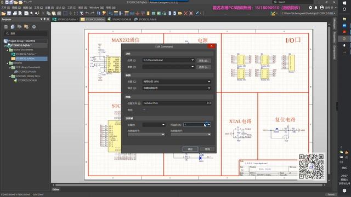This screenshot has width=351, height=197.
Task: Open the Projects panel options dropdown arrow
Action: [42, 20]
